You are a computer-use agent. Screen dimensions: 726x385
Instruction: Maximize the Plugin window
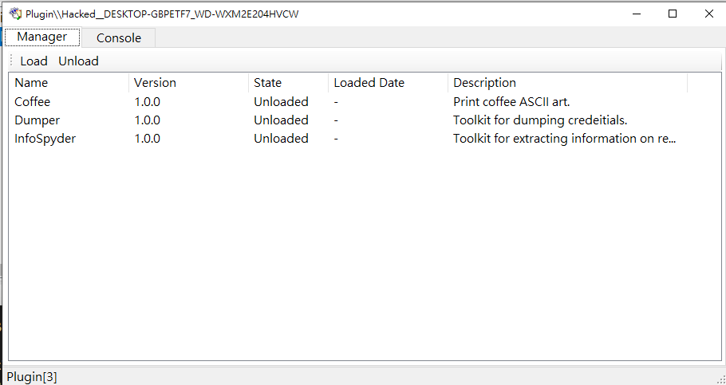click(673, 14)
